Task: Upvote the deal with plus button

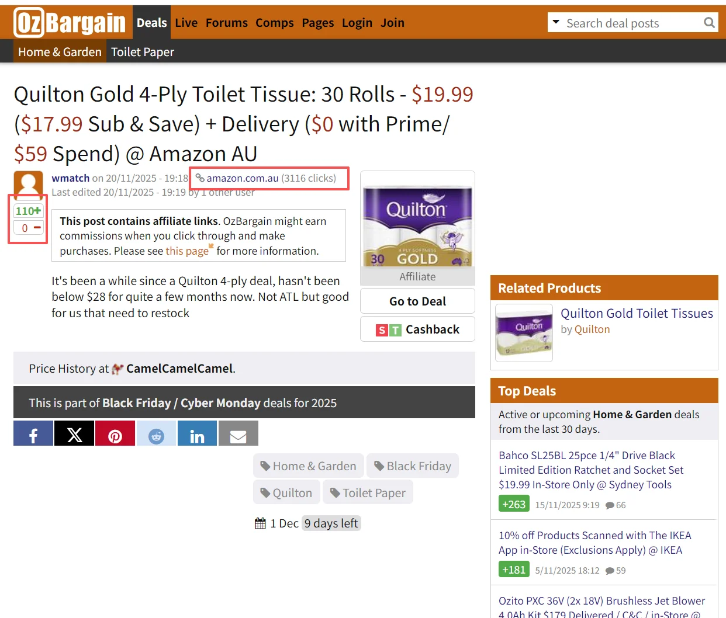Action: click(28, 211)
